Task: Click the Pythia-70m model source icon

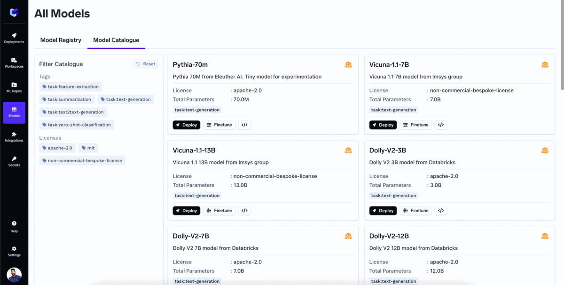Action: [348, 65]
